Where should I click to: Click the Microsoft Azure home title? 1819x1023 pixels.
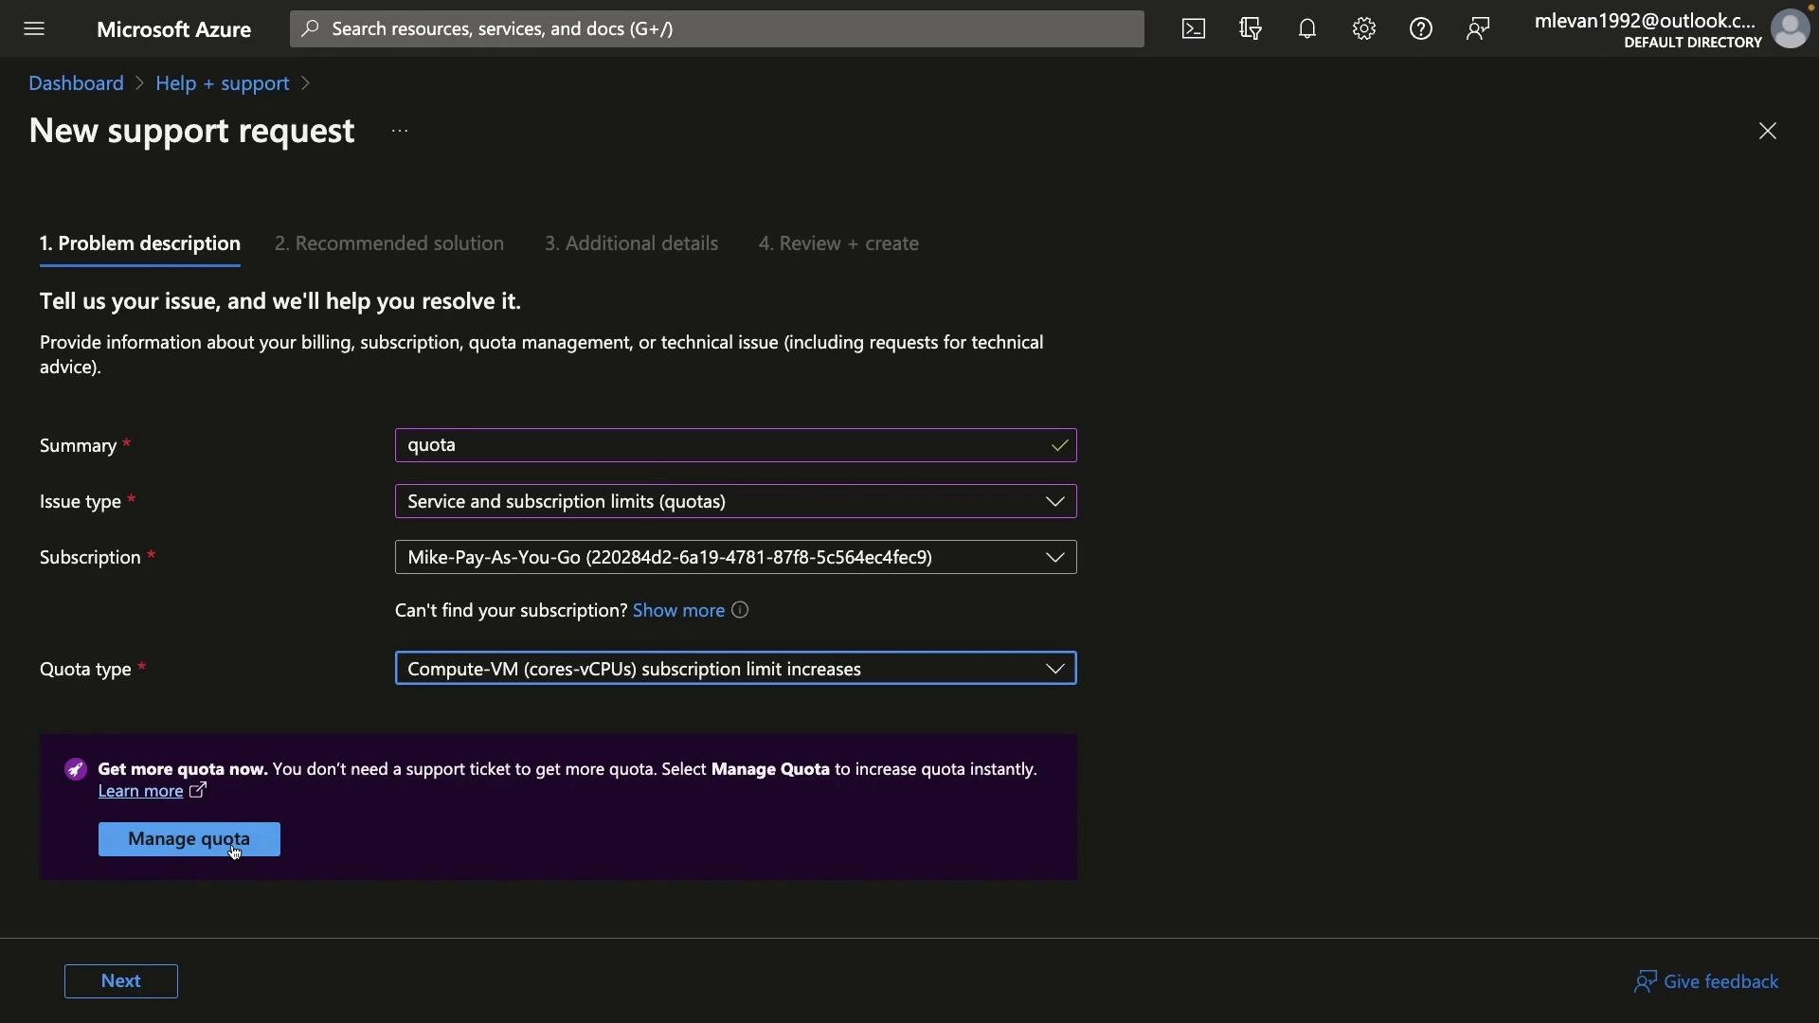coord(174,29)
